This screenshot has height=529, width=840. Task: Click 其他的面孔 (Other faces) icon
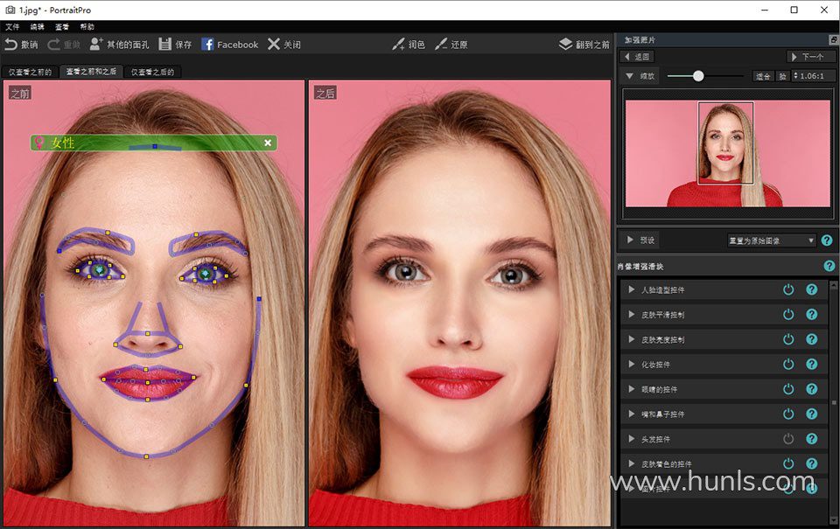[x=96, y=44]
